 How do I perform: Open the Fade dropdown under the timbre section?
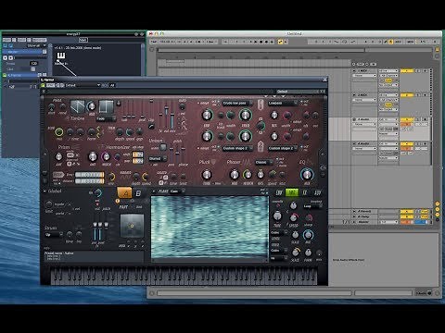tap(106, 118)
